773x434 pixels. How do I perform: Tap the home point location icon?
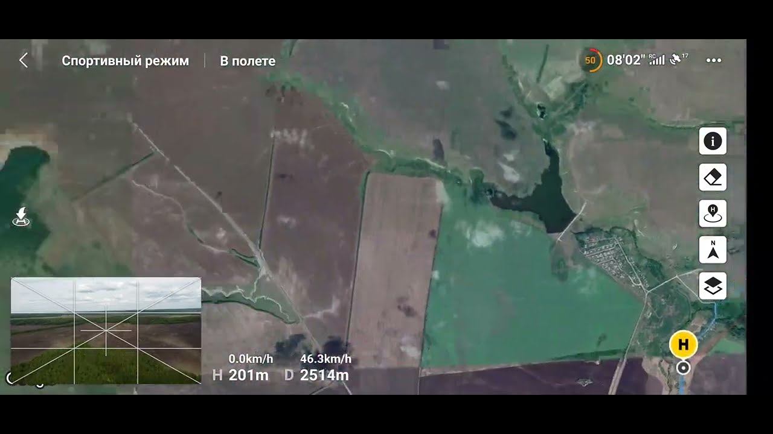point(713,214)
